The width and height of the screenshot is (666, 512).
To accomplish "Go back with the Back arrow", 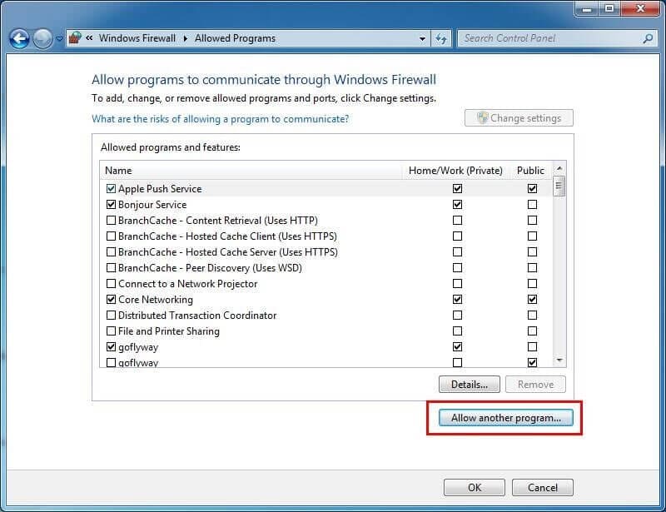I will pyautogui.click(x=19, y=38).
